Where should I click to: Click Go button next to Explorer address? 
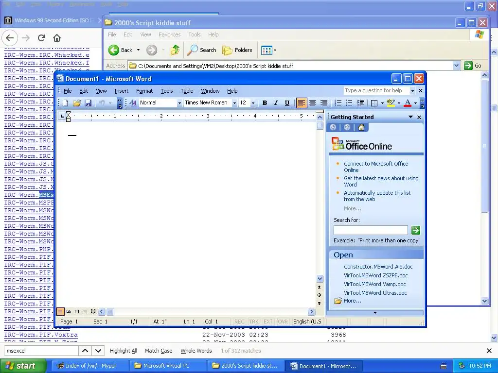473,66
